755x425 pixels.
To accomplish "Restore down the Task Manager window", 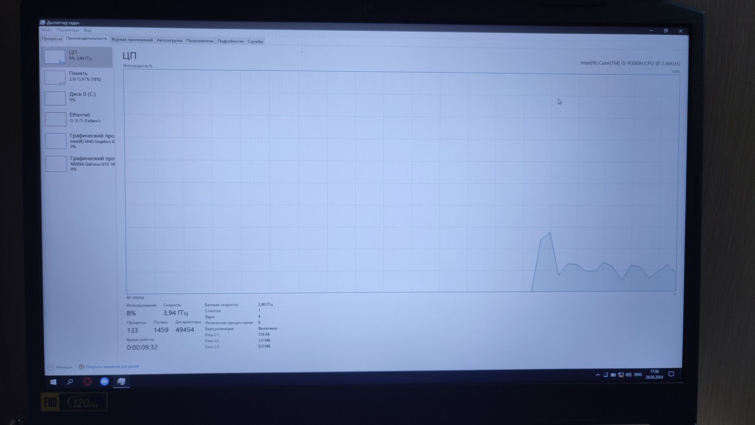I will point(666,31).
